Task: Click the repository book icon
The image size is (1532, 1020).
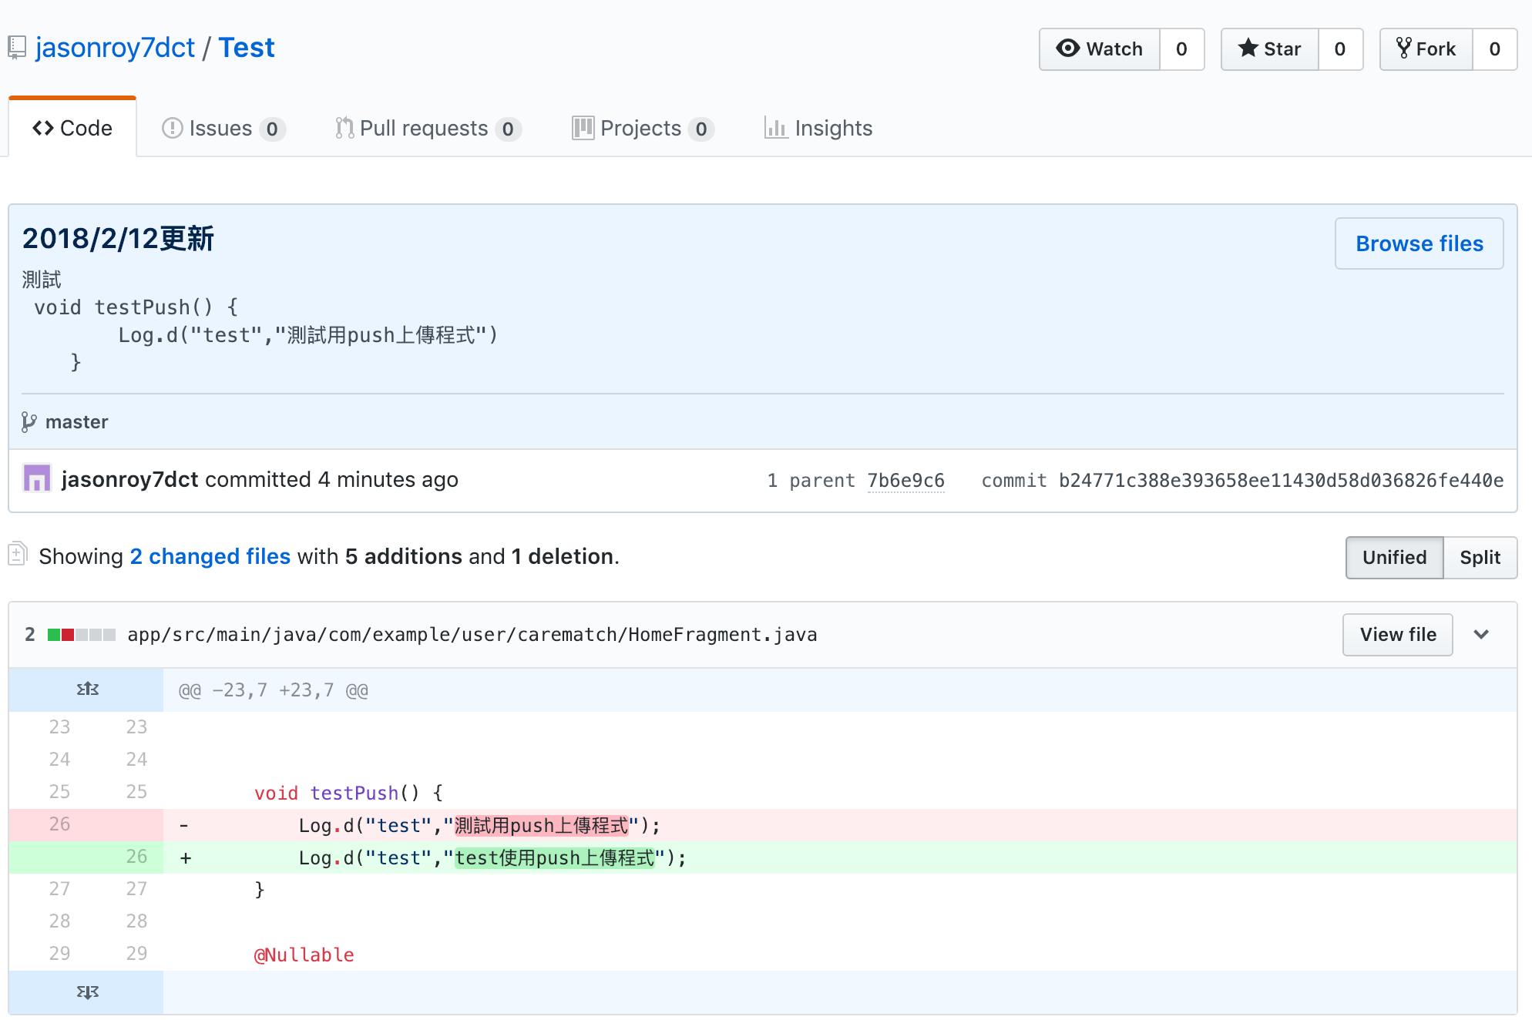Action: (16, 48)
